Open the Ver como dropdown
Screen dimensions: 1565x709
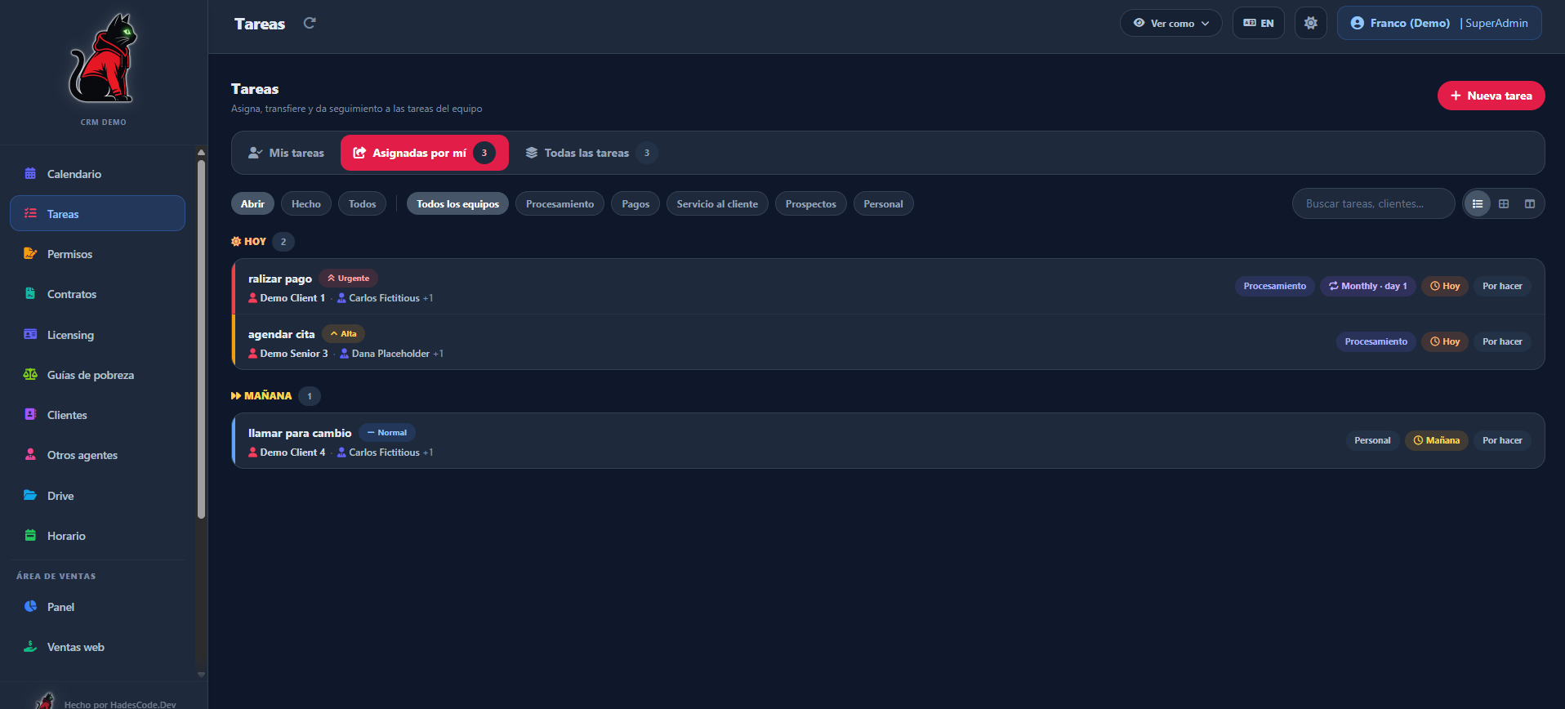pyautogui.click(x=1170, y=23)
